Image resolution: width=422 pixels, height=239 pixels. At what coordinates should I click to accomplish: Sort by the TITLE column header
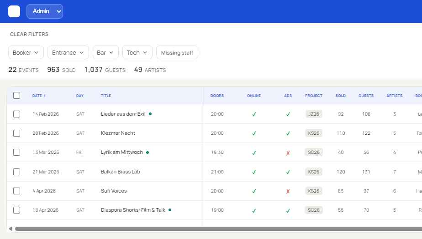tap(106, 96)
